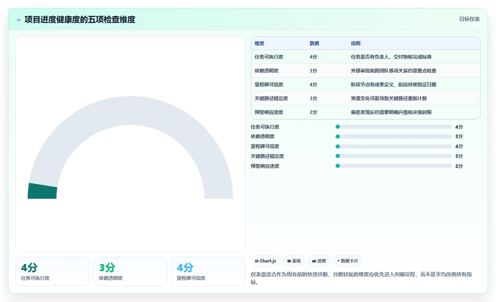
Task: Click the grey gauge arc remainder
Action: (x=130, y=110)
